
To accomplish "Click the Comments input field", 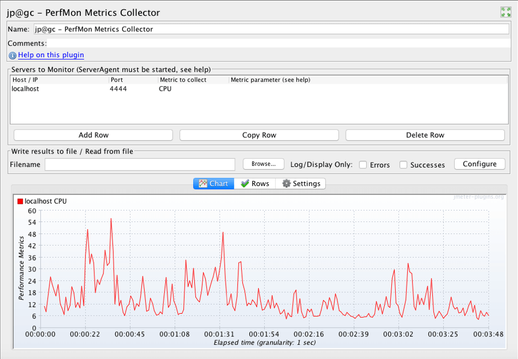I will click(x=278, y=43).
